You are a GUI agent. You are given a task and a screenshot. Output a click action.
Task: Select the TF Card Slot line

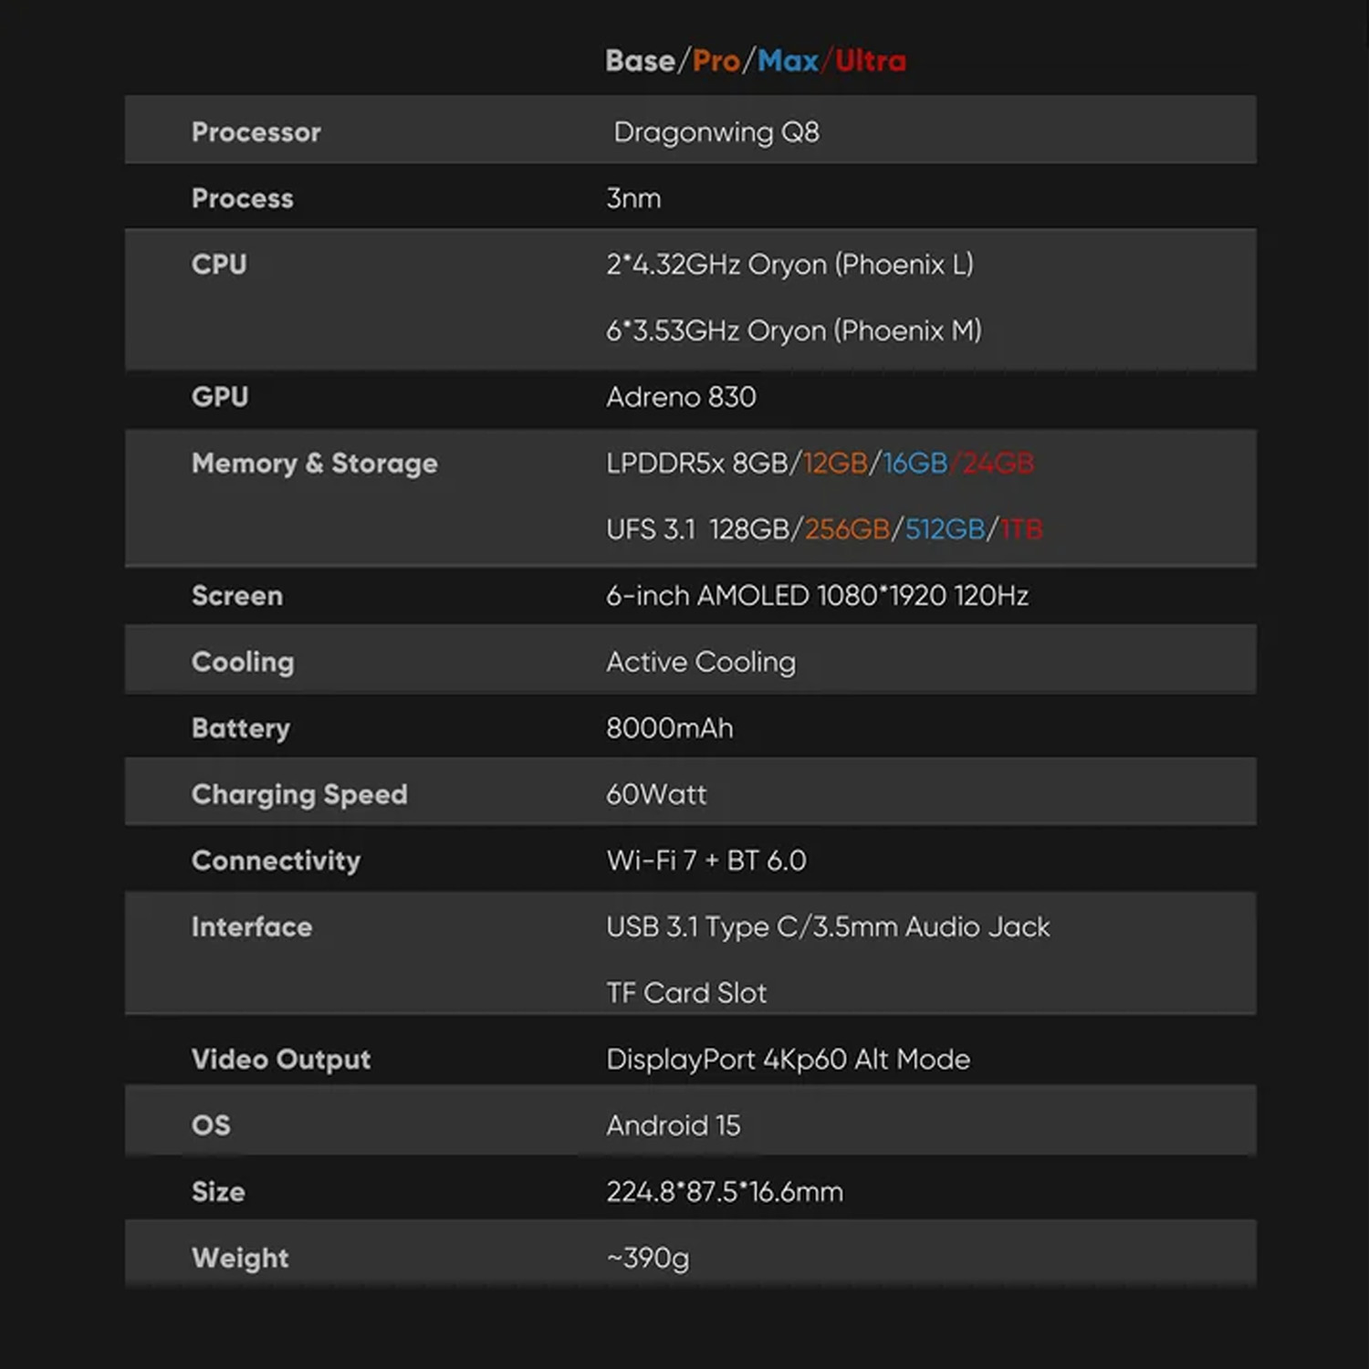pos(686,993)
